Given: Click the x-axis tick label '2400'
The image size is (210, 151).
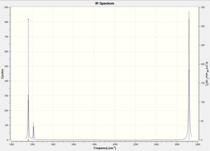Looking at the screenshot, I should click(156, 144).
